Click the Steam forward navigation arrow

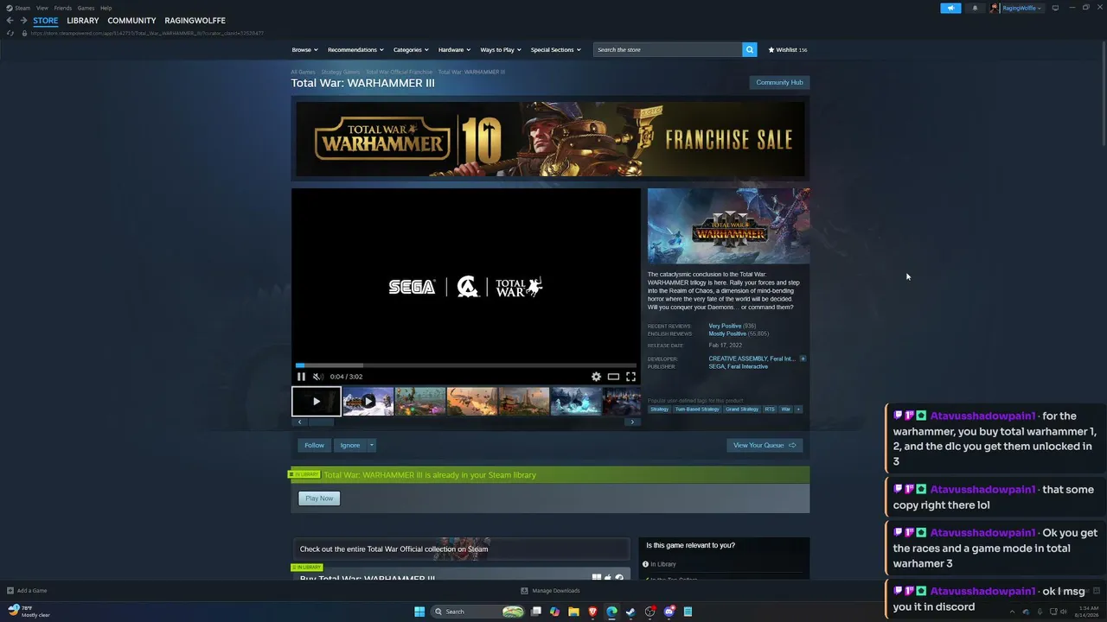(x=22, y=21)
